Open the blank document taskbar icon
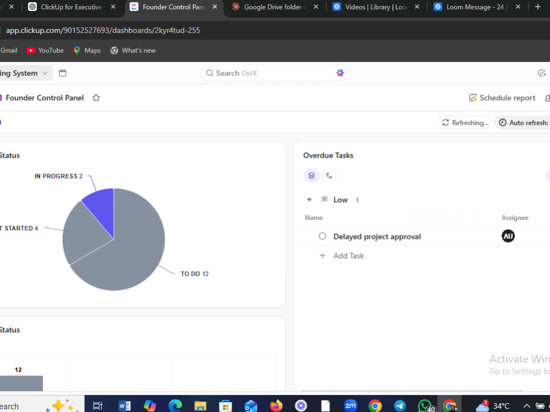 coord(326,406)
